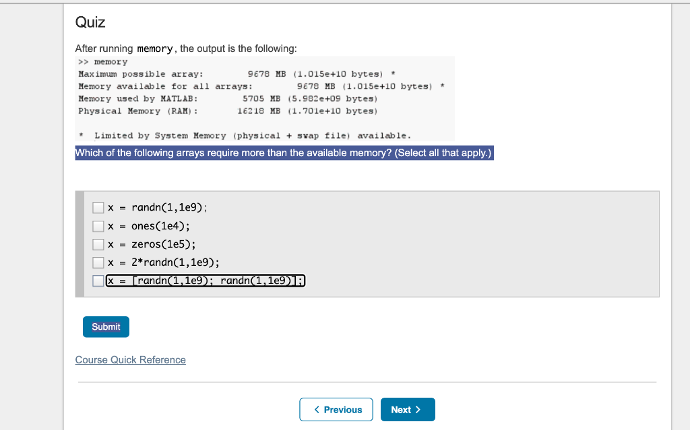The image size is (690, 430).
Task: Click the left chevron inside Previous
Action: pos(316,409)
